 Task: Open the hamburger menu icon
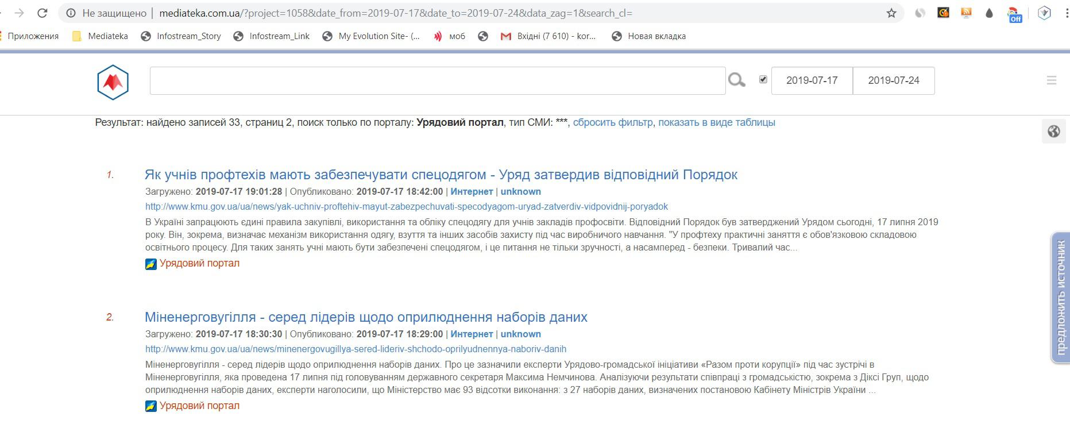pos(1051,80)
